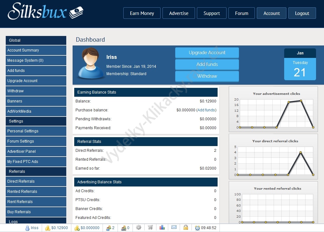Screen dimensions: 324x232
Task: Open Account Summary in the sidebar
Action: pos(36,50)
